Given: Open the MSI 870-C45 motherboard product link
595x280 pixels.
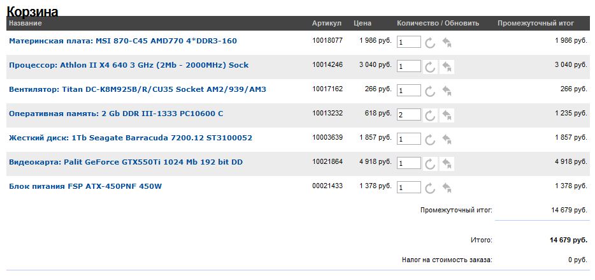Looking at the screenshot, I should (123, 41).
